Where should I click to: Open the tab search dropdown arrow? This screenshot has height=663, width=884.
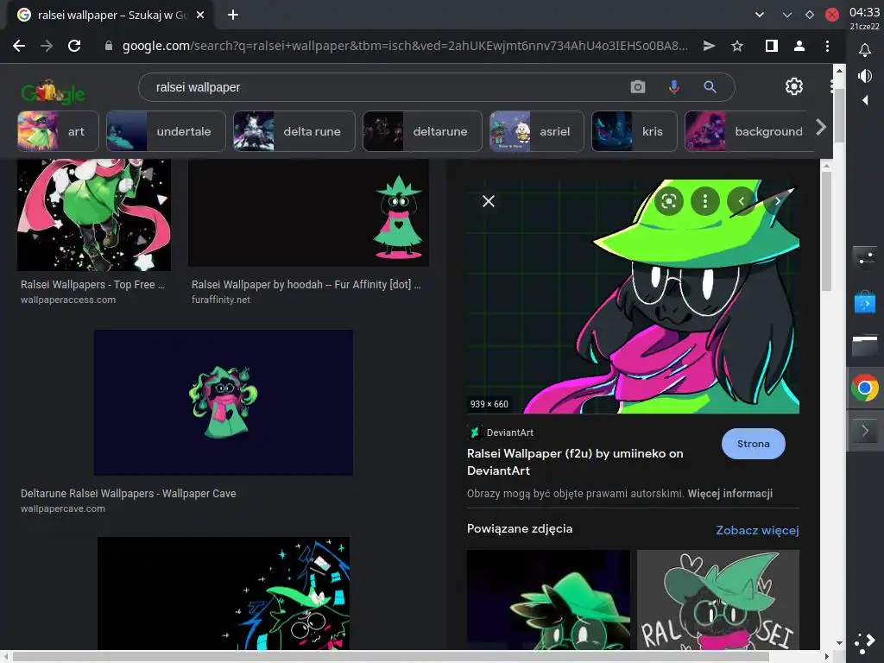pos(760,16)
